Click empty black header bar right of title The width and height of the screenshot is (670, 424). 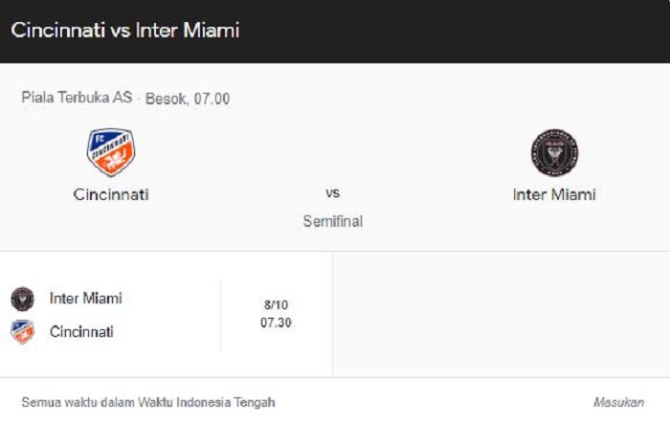459,30
